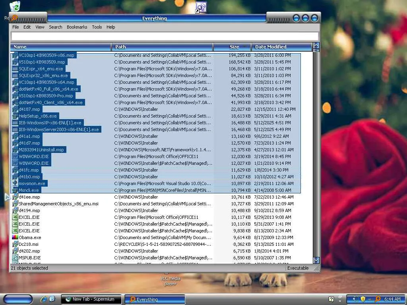This screenshot has width=407, height=305.
Task: Open the Bookmarks menu
Action: coord(77,27)
